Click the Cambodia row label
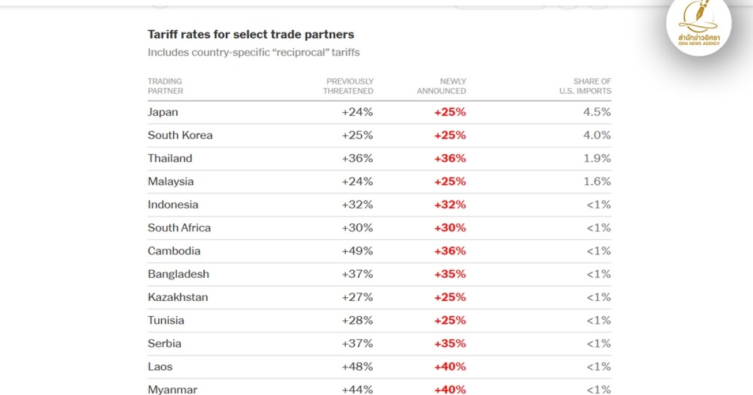 pyautogui.click(x=174, y=251)
